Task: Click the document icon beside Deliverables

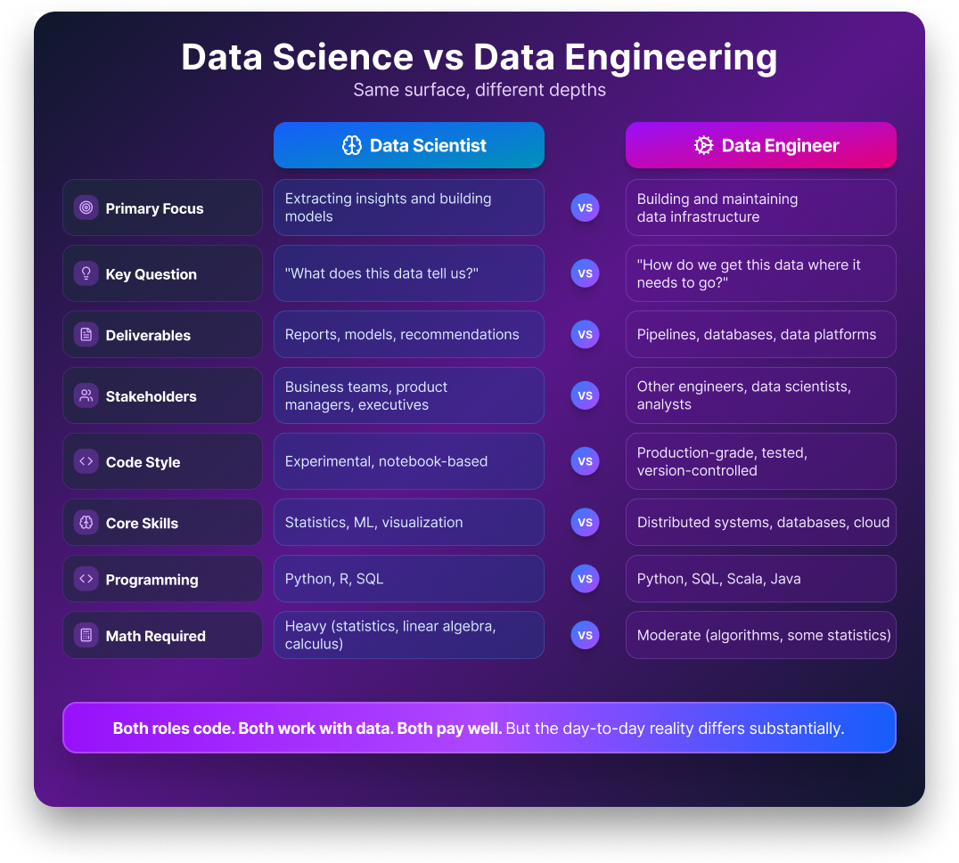Action: pyautogui.click(x=86, y=335)
